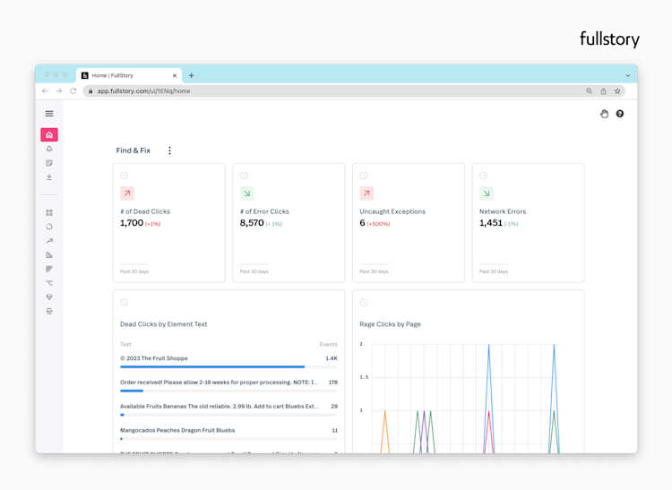Click the circle segments icon in sidebar
This screenshot has height=490, width=672.
click(x=49, y=227)
